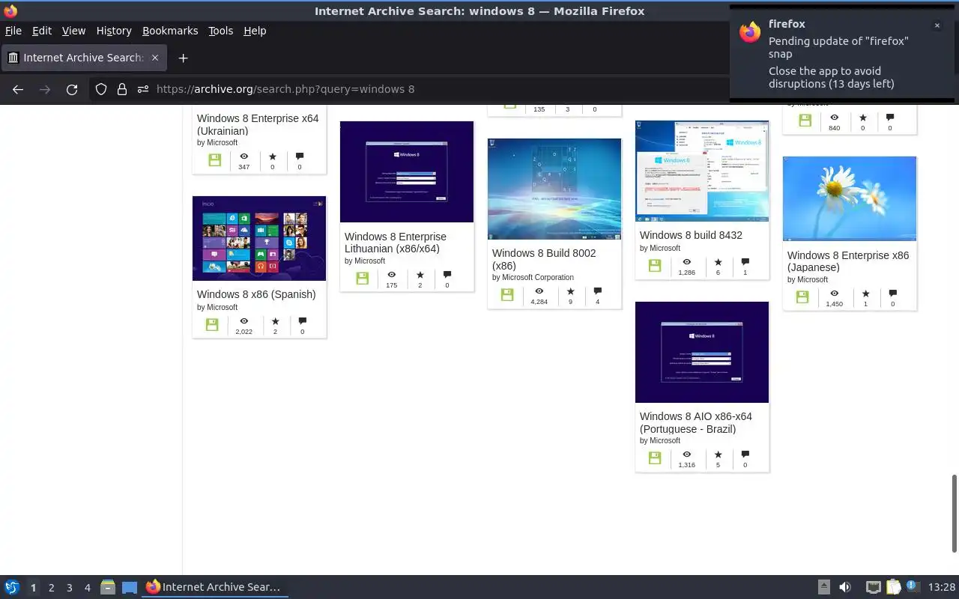Screen dimensions: 959x599
Task: Open the Edit menu
Action: (42, 31)
